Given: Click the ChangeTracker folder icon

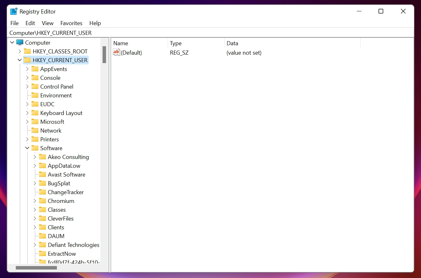Looking at the screenshot, I should [x=42, y=192].
